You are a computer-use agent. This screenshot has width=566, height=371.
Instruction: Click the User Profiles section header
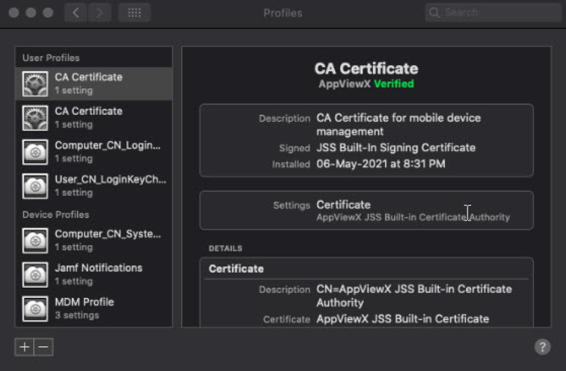pyautogui.click(x=51, y=58)
